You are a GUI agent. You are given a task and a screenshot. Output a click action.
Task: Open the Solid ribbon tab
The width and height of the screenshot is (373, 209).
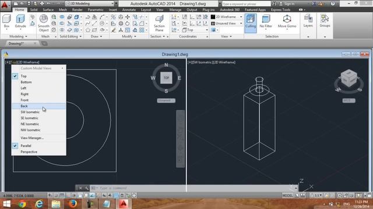tap(34, 10)
